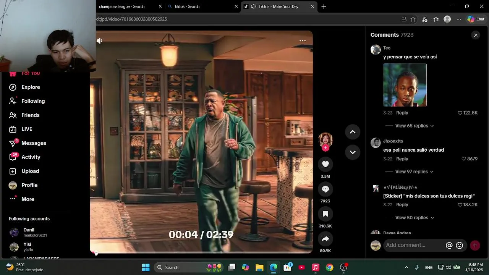Expand View 97 replies
Viewport: 489px width, 275px height.
click(414, 171)
